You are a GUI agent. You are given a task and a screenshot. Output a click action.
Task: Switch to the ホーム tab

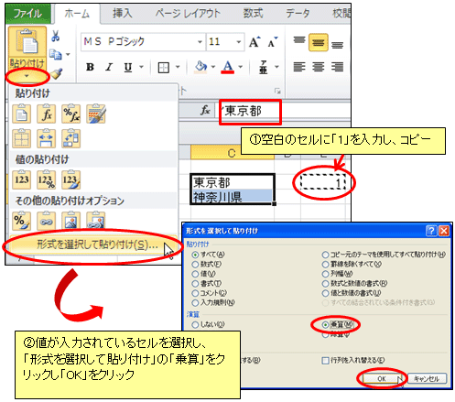77,14
